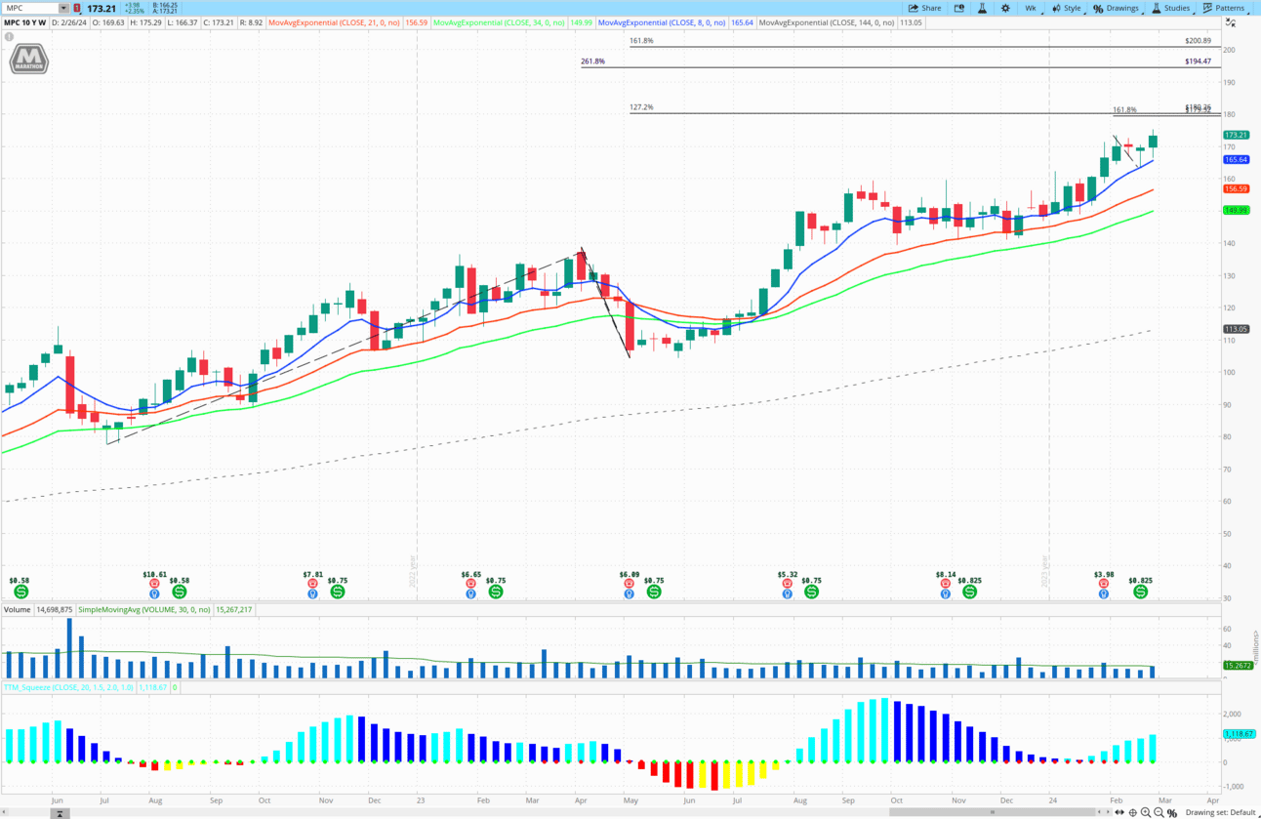This screenshot has height=819, width=1261.
Task: Click dividend icon right of $6.09 earnings
Action: (x=654, y=592)
